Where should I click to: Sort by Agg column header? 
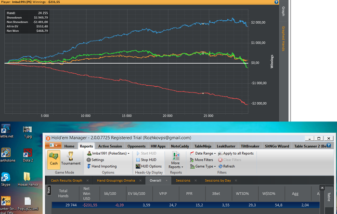(295, 194)
